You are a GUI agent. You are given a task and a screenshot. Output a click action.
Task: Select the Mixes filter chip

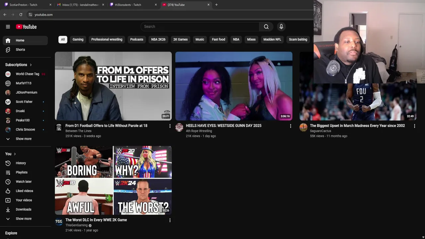coord(251,40)
